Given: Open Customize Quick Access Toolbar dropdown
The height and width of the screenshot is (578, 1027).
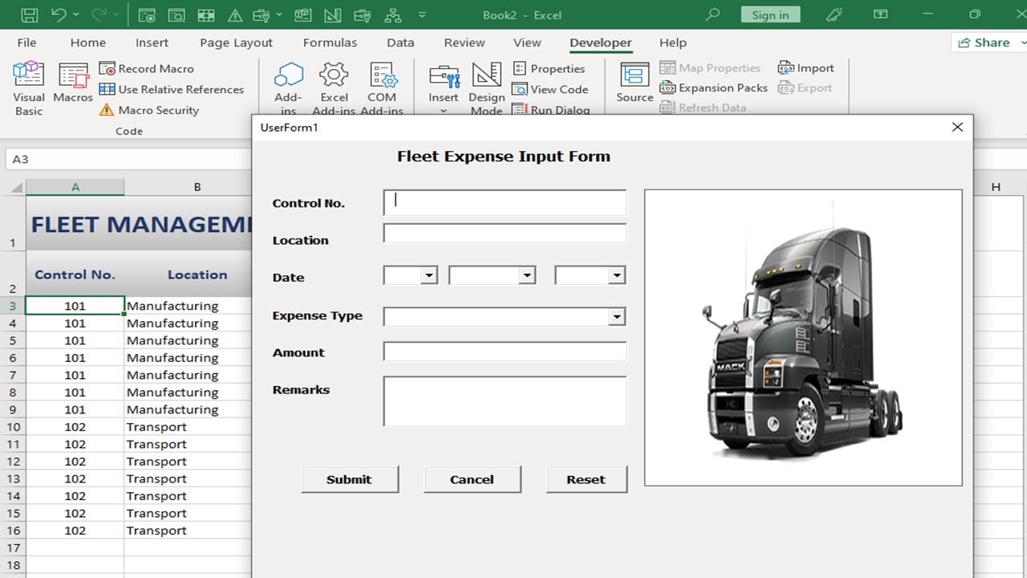Looking at the screenshot, I should (422, 14).
